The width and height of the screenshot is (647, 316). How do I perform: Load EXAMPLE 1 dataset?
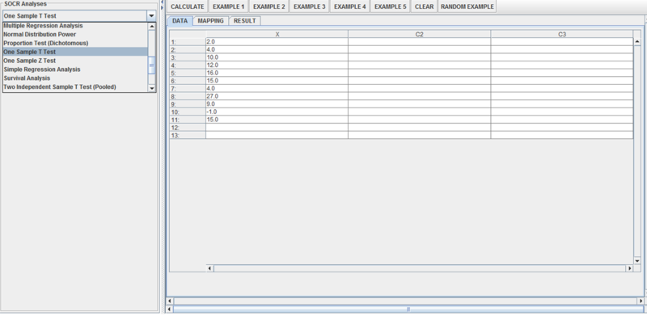coord(228,7)
